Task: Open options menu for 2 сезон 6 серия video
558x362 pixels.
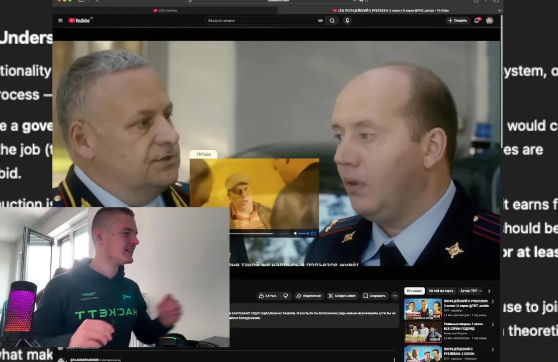Action: [493, 302]
